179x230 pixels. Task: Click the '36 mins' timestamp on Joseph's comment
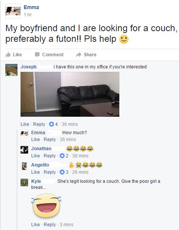tap(70, 124)
